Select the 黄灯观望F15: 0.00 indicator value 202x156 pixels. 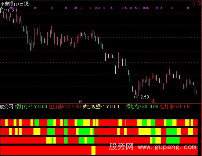tap(101, 107)
